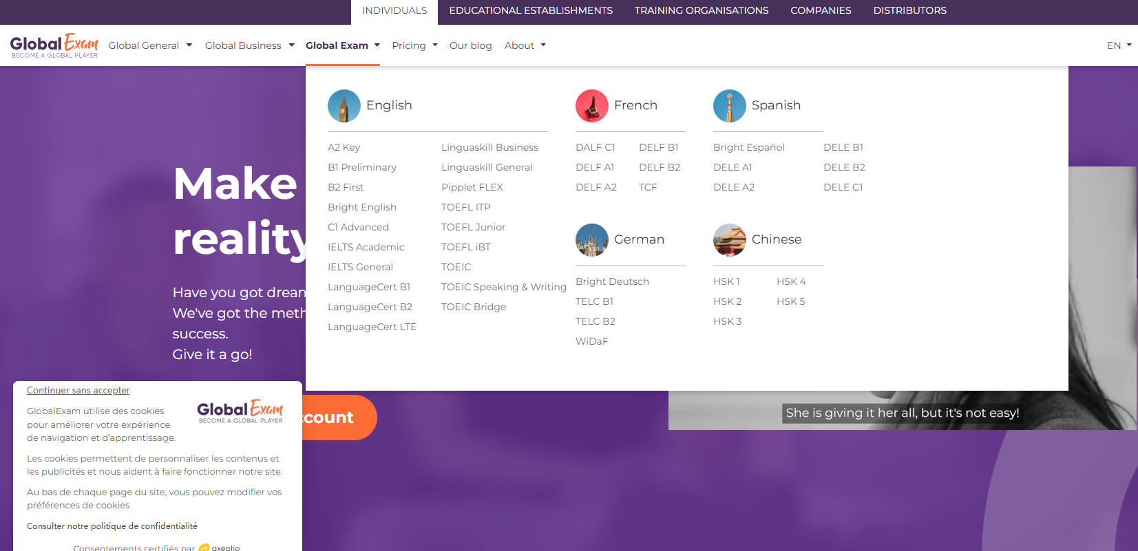Open the EN language selector
This screenshot has height=551, width=1138.
[1119, 45]
